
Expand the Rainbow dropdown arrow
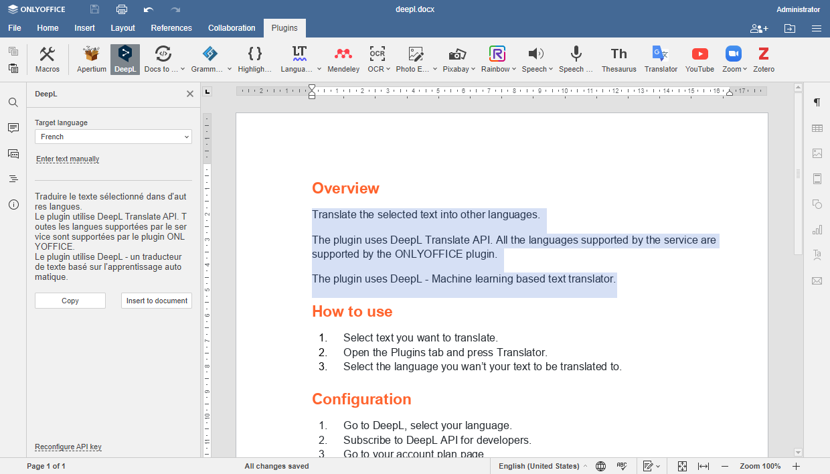pos(514,69)
